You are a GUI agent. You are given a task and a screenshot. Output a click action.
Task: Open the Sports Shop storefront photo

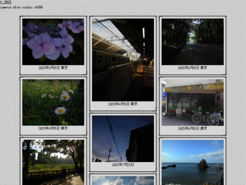[193, 102]
